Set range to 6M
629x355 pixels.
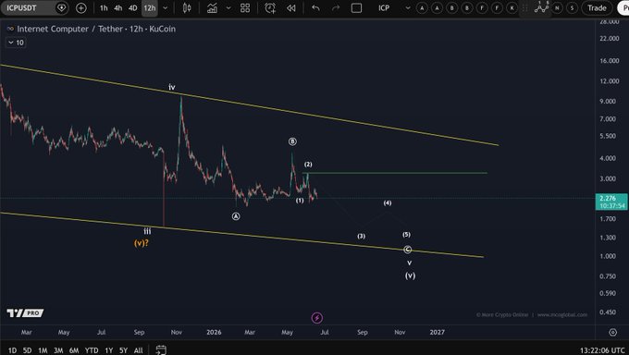(x=74, y=350)
